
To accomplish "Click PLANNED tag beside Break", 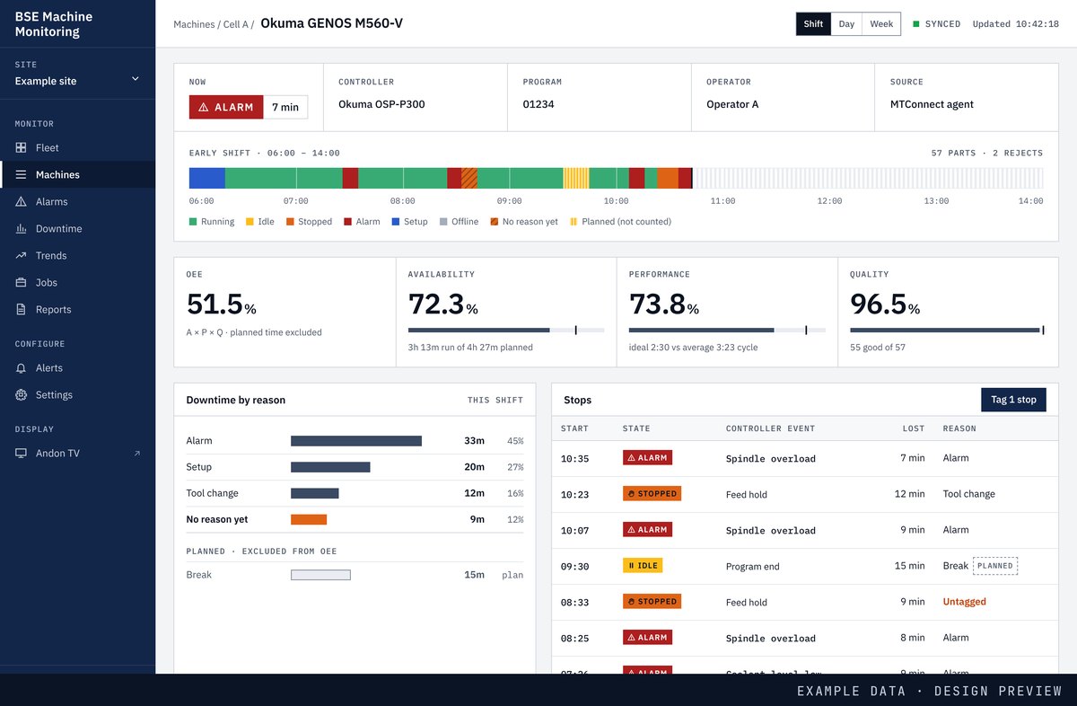I will pos(995,566).
